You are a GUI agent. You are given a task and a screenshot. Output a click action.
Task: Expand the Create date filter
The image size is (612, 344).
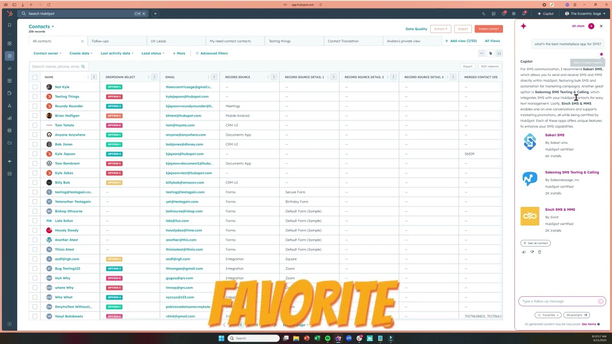81,54
